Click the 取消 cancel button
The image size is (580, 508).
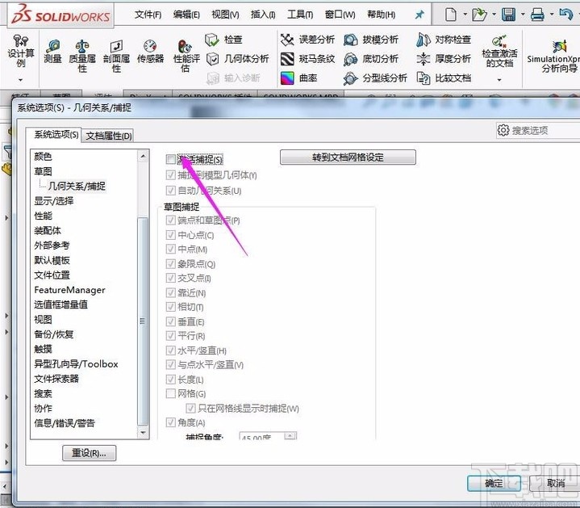click(x=556, y=483)
